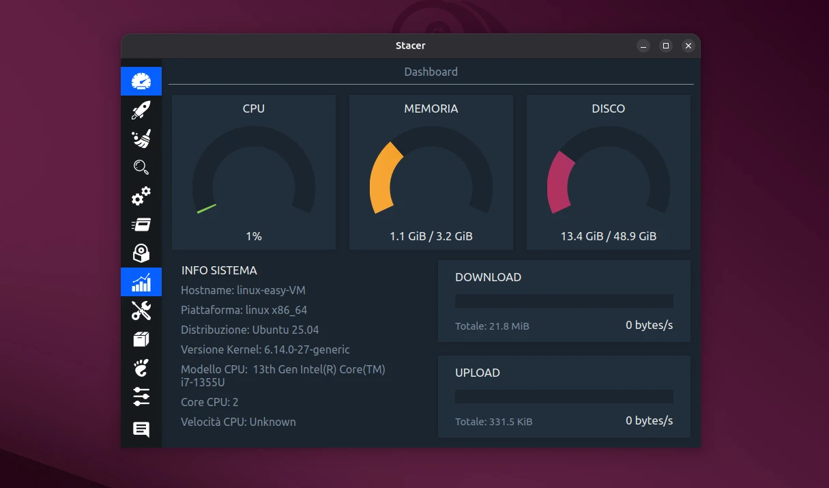
Task: Switch to the Resources bar-chart page
Action: [x=141, y=281]
